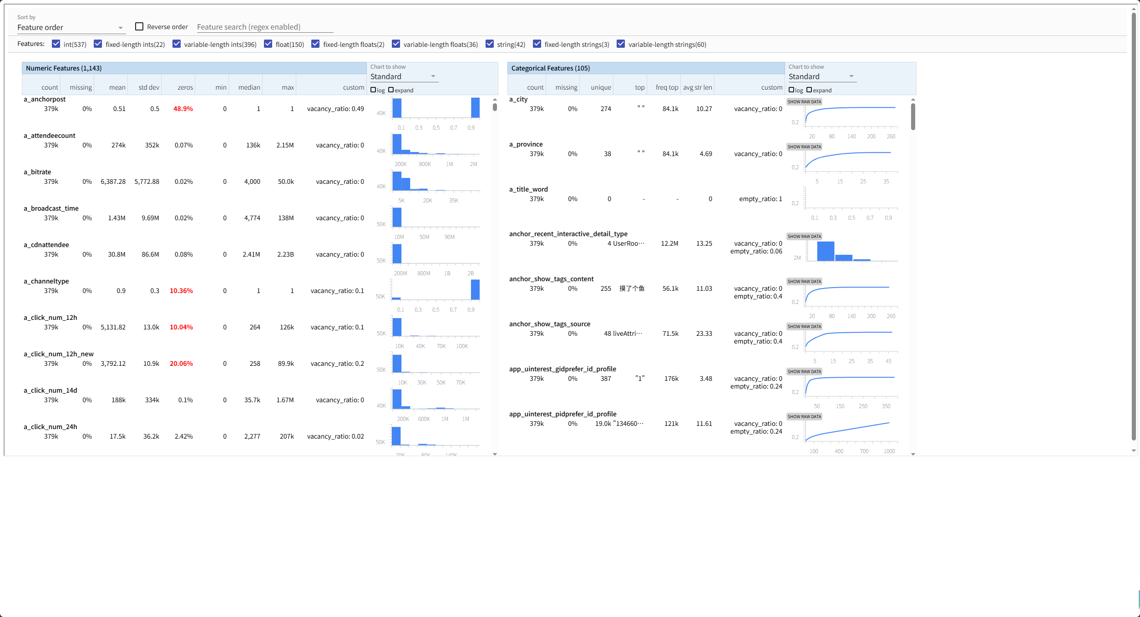Enable log scale for numeric charts
This screenshot has width=1140, height=617.
[373, 90]
